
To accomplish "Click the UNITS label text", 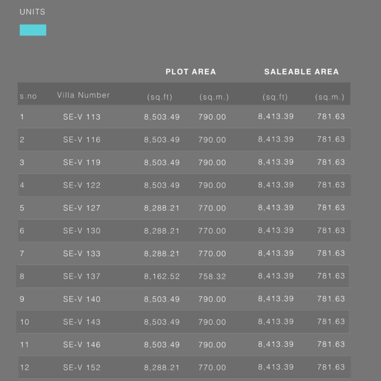I will tap(32, 12).
